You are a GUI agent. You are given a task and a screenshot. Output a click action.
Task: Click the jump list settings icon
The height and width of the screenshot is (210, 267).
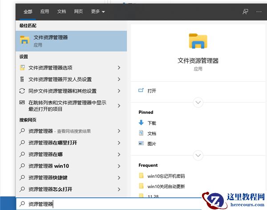pyautogui.click(x=22, y=102)
